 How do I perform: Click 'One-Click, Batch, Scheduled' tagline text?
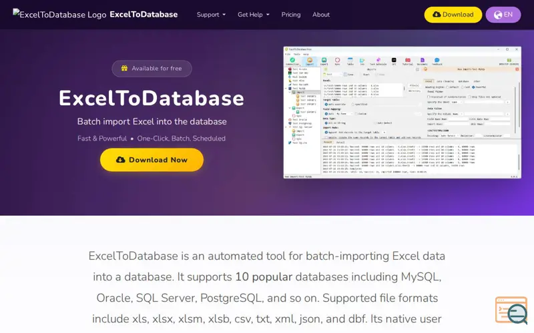click(181, 139)
